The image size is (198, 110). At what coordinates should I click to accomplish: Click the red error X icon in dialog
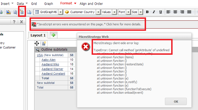[86, 47]
